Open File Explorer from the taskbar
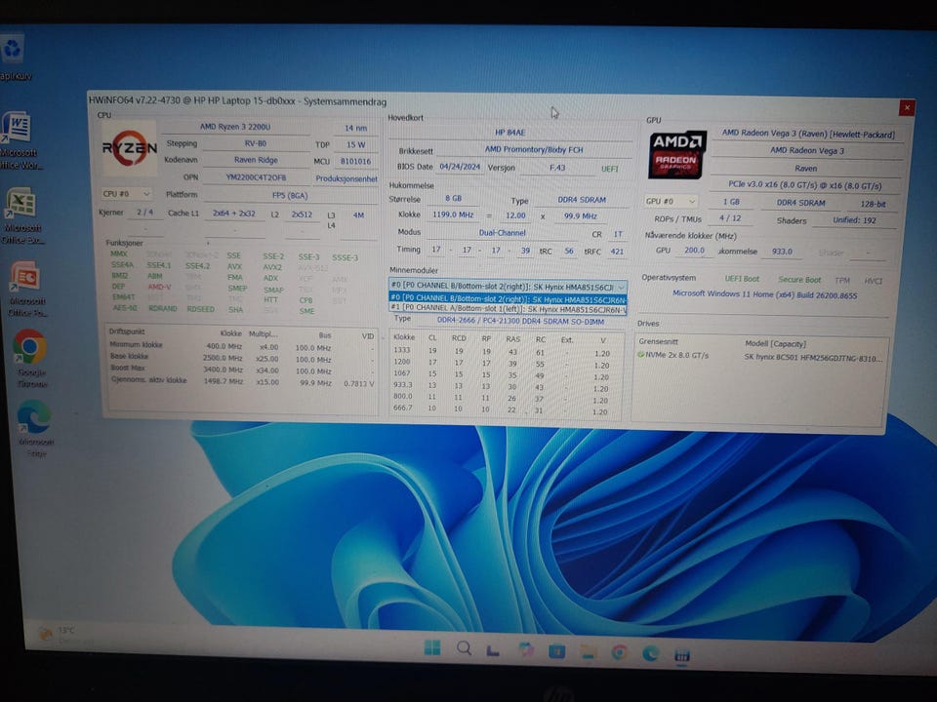Screen dimensions: 937x702 coord(588,652)
